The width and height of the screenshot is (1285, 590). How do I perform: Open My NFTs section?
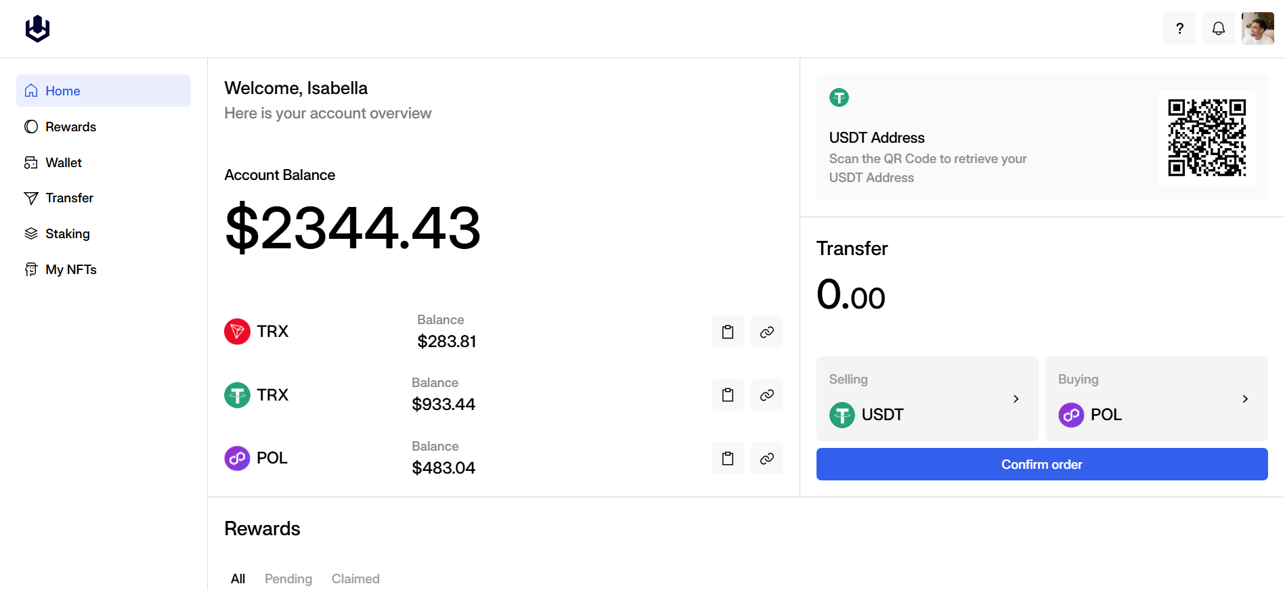click(x=70, y=269)
